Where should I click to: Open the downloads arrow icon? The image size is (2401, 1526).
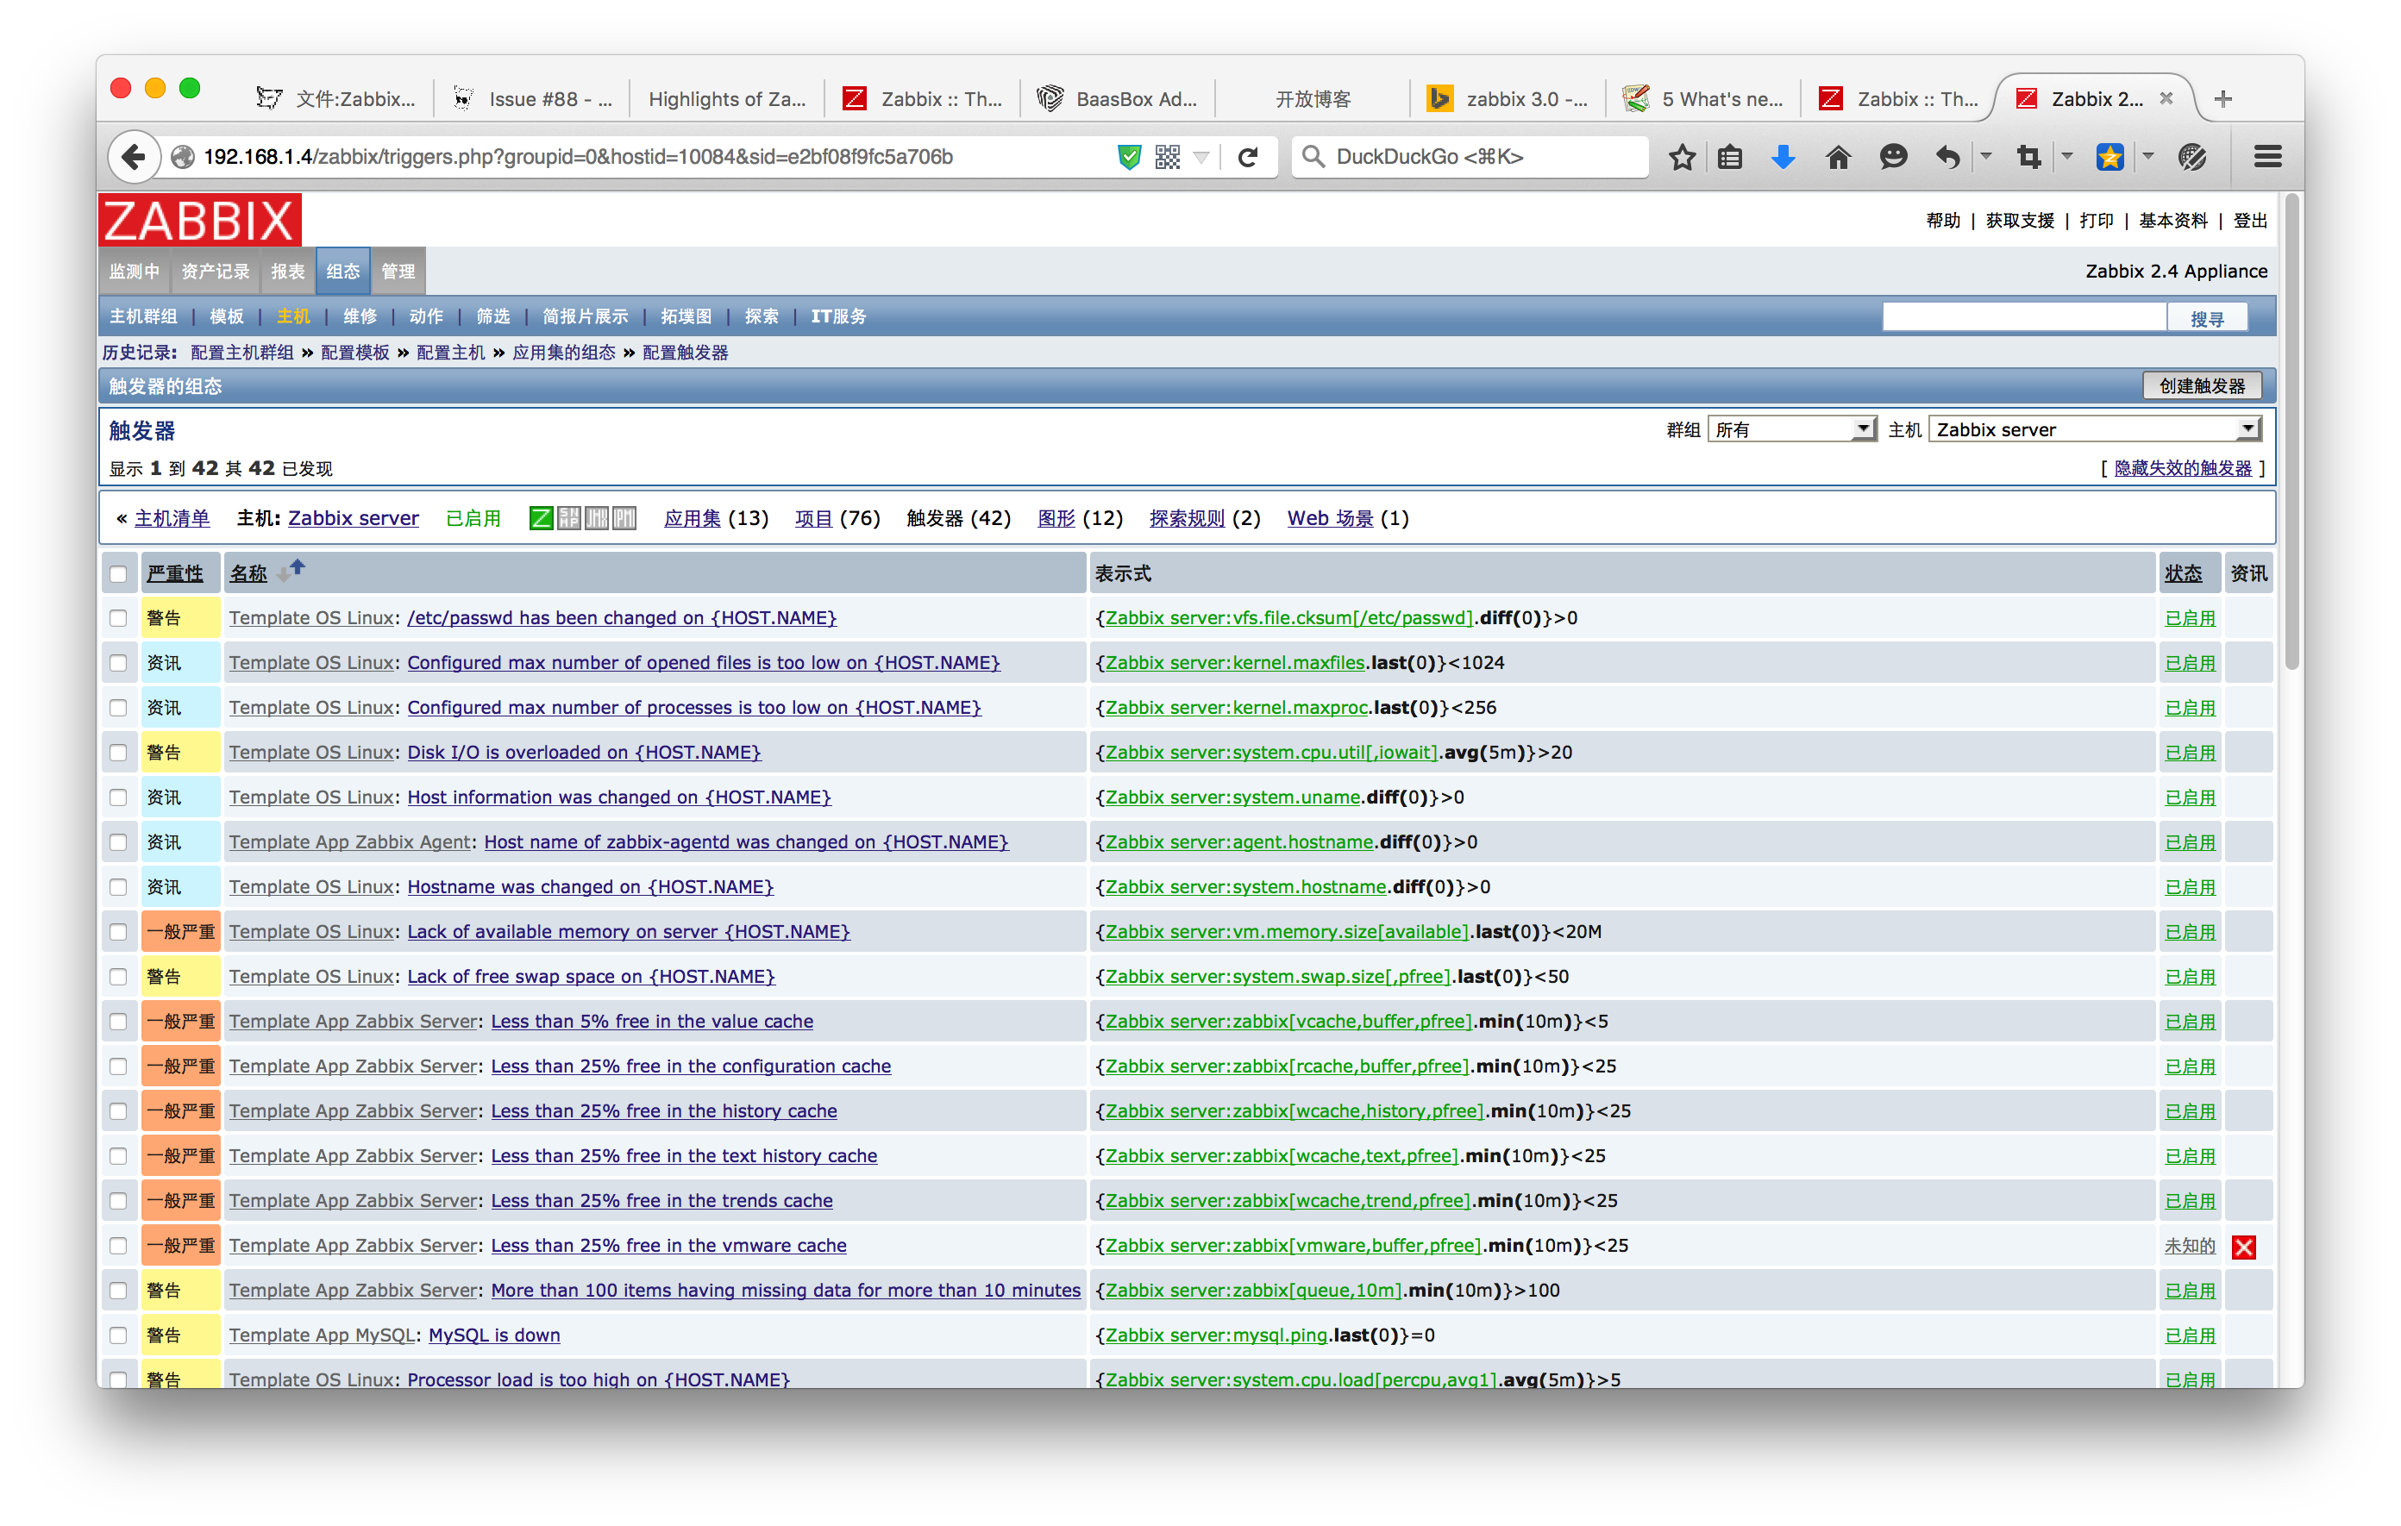(x=1783, y=157)
